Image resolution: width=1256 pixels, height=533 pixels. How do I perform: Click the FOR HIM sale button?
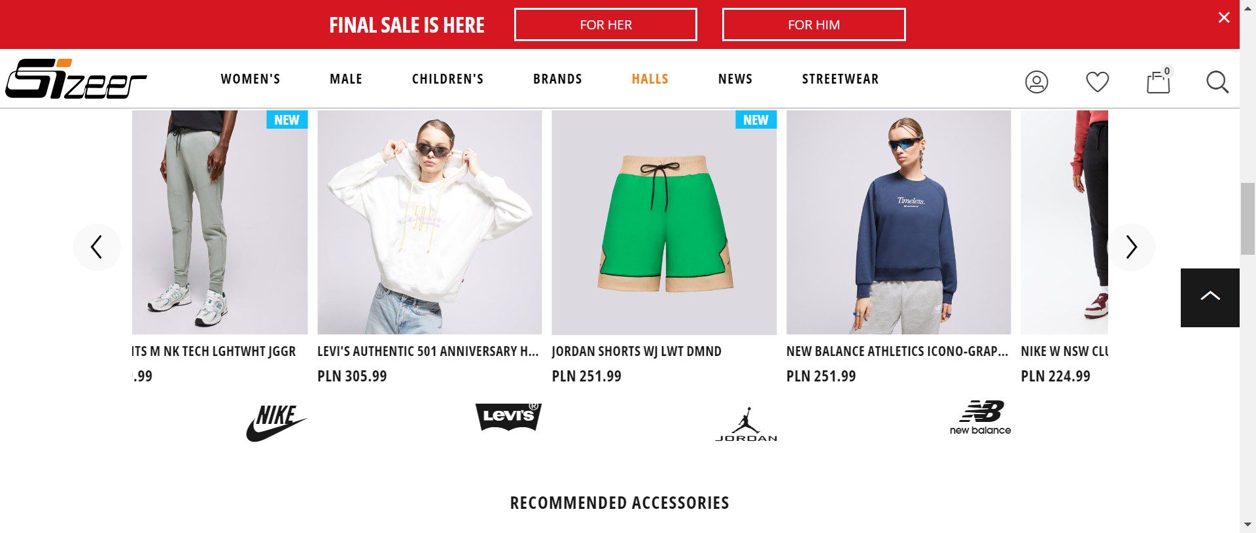point(814,25)
